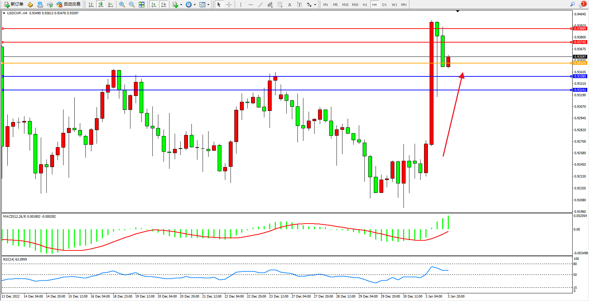This screenshot has height=301, width=589.
Task: Open the indicators list dropdown arrow
Action: click(181, 5)
